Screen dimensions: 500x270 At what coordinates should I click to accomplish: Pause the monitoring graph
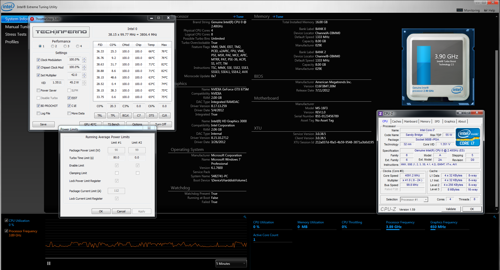[x=49, y=263]
